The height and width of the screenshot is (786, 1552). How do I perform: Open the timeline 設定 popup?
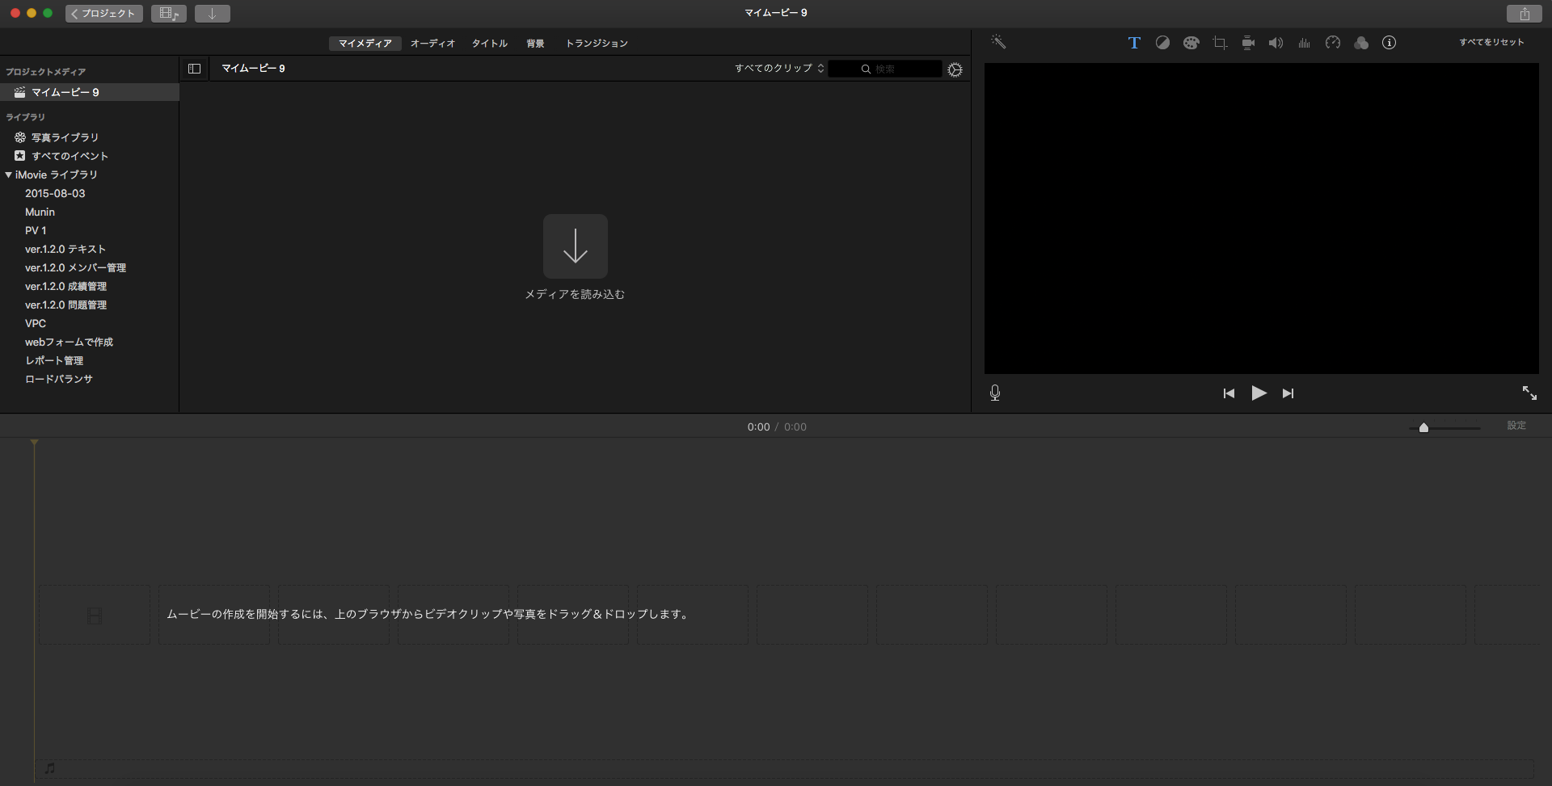[1516, 426]
